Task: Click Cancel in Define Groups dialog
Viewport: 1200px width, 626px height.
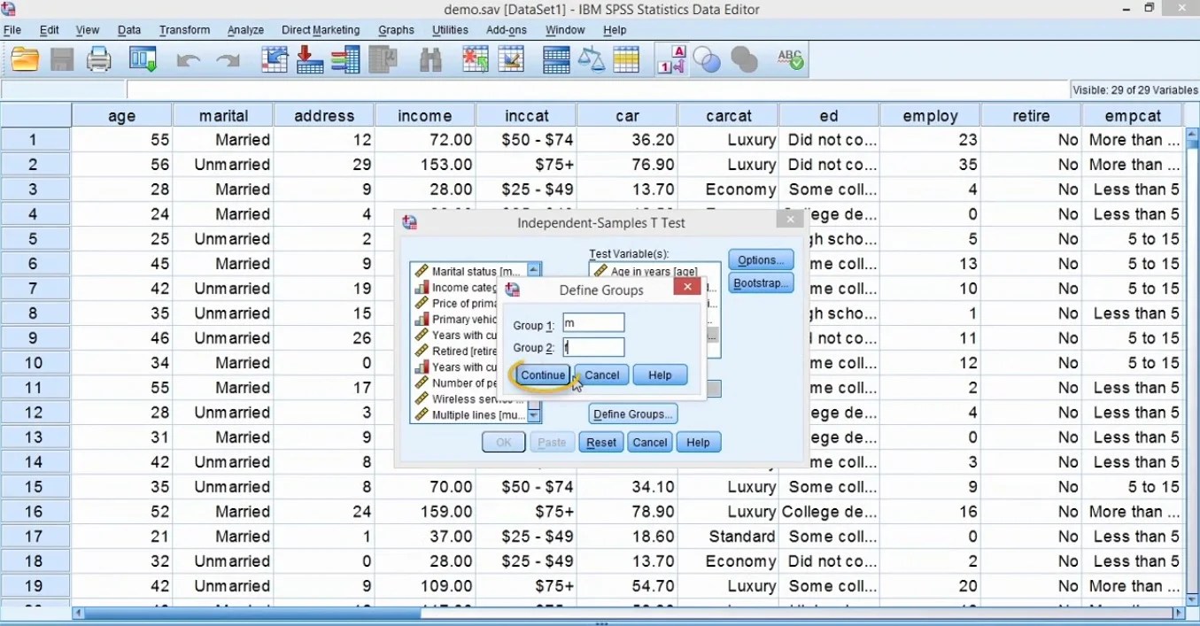Action: (602, 375)
